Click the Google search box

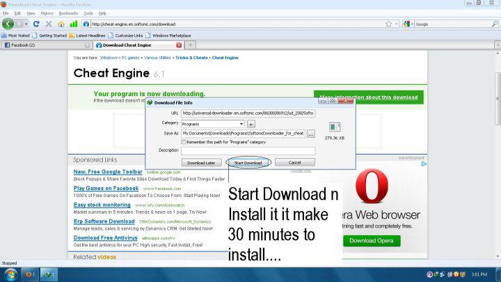coord(453,24)
